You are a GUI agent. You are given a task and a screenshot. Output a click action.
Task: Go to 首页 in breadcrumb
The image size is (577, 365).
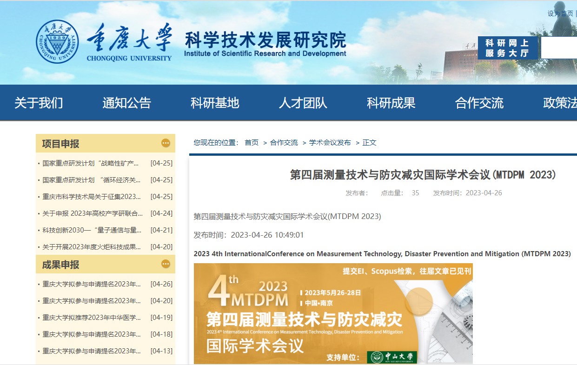252,143
